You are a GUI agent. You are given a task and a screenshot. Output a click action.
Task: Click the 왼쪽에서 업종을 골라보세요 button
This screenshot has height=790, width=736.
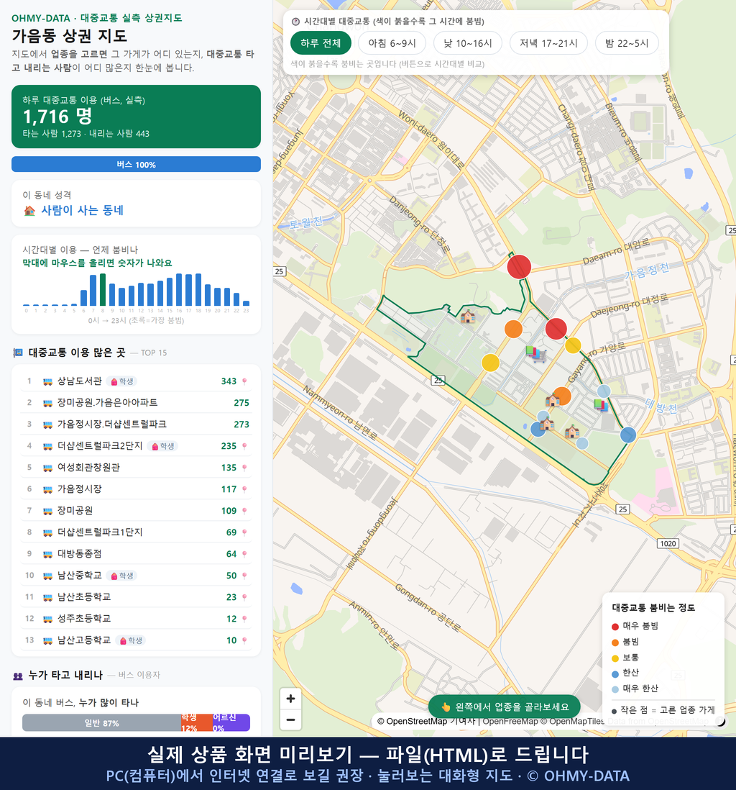click(x=505, y=707)
